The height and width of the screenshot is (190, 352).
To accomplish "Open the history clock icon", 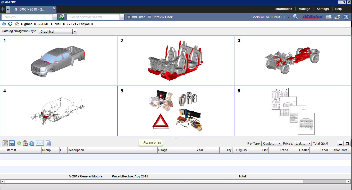I will click(x=10, y=24).
